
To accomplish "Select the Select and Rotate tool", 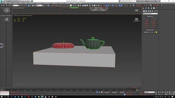I will pyautogui.click(x=31, y=5).
